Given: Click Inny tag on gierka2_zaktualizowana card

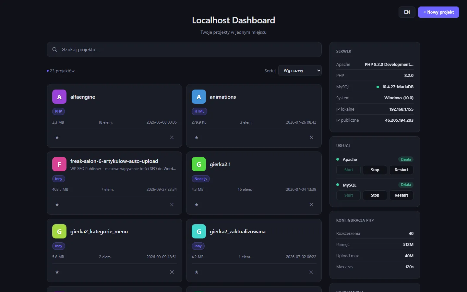Looking at the screenshot, I should point(198,246).
